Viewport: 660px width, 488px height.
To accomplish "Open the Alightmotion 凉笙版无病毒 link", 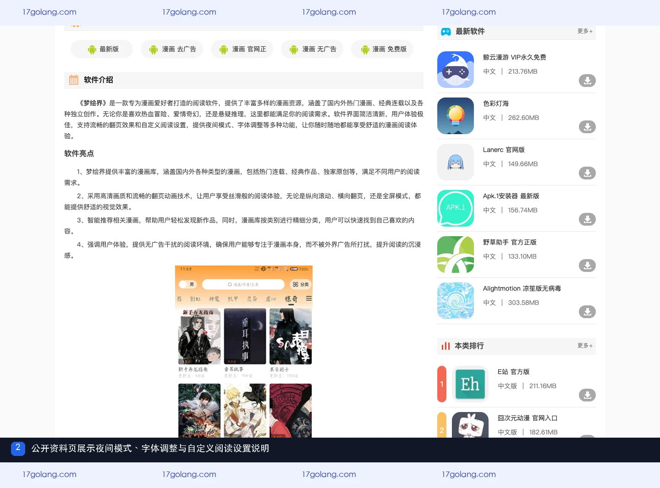I will (x=522, y=288).
